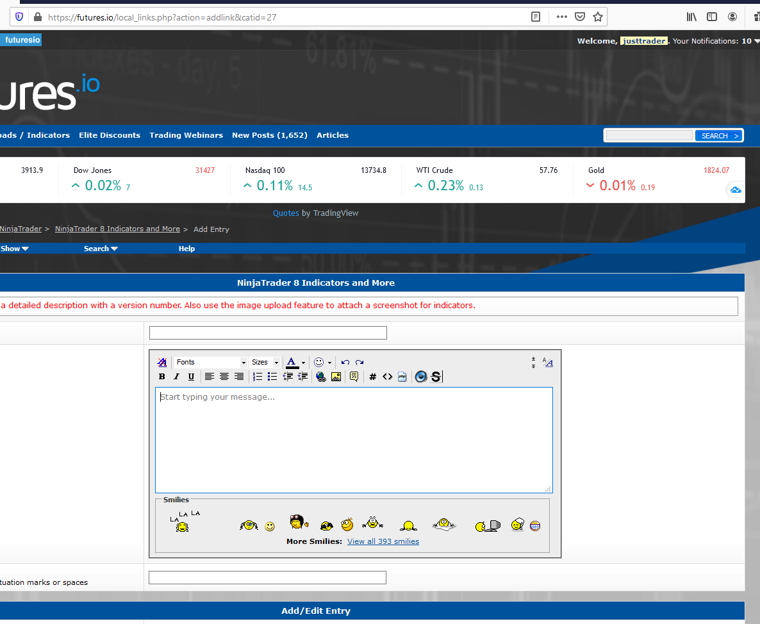Bookmark page with the star icon
The height and width of the screenshot is (624, 760).
click(x=598, y=17)
